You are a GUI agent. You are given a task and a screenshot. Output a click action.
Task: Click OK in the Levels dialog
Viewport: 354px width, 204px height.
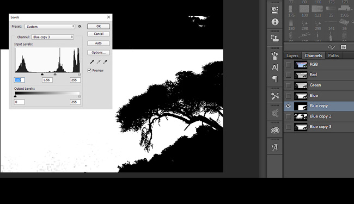pos(99,26)
